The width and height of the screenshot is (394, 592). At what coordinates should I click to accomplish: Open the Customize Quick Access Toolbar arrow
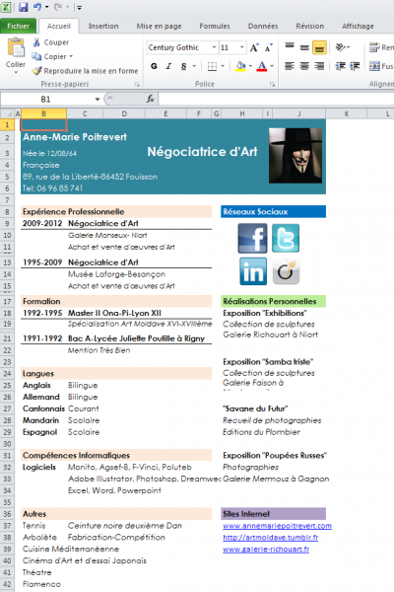point(79,7)
